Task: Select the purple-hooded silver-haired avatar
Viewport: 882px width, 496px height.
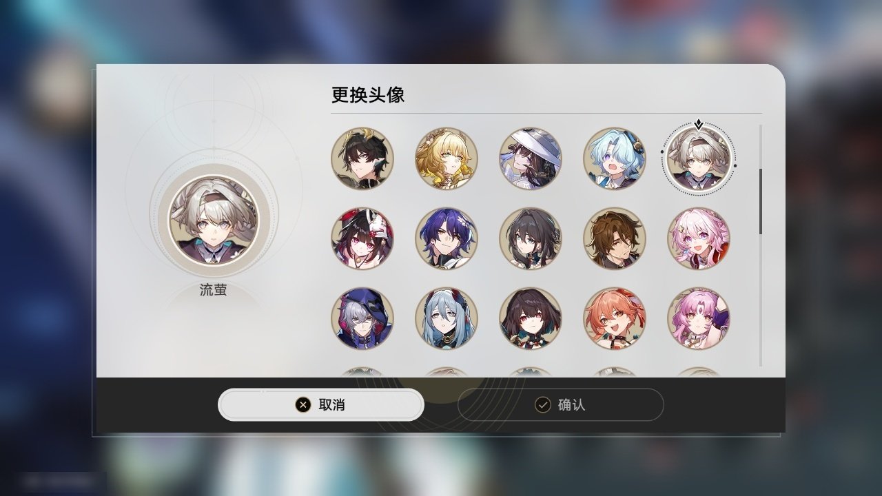Action: (362, 318)
